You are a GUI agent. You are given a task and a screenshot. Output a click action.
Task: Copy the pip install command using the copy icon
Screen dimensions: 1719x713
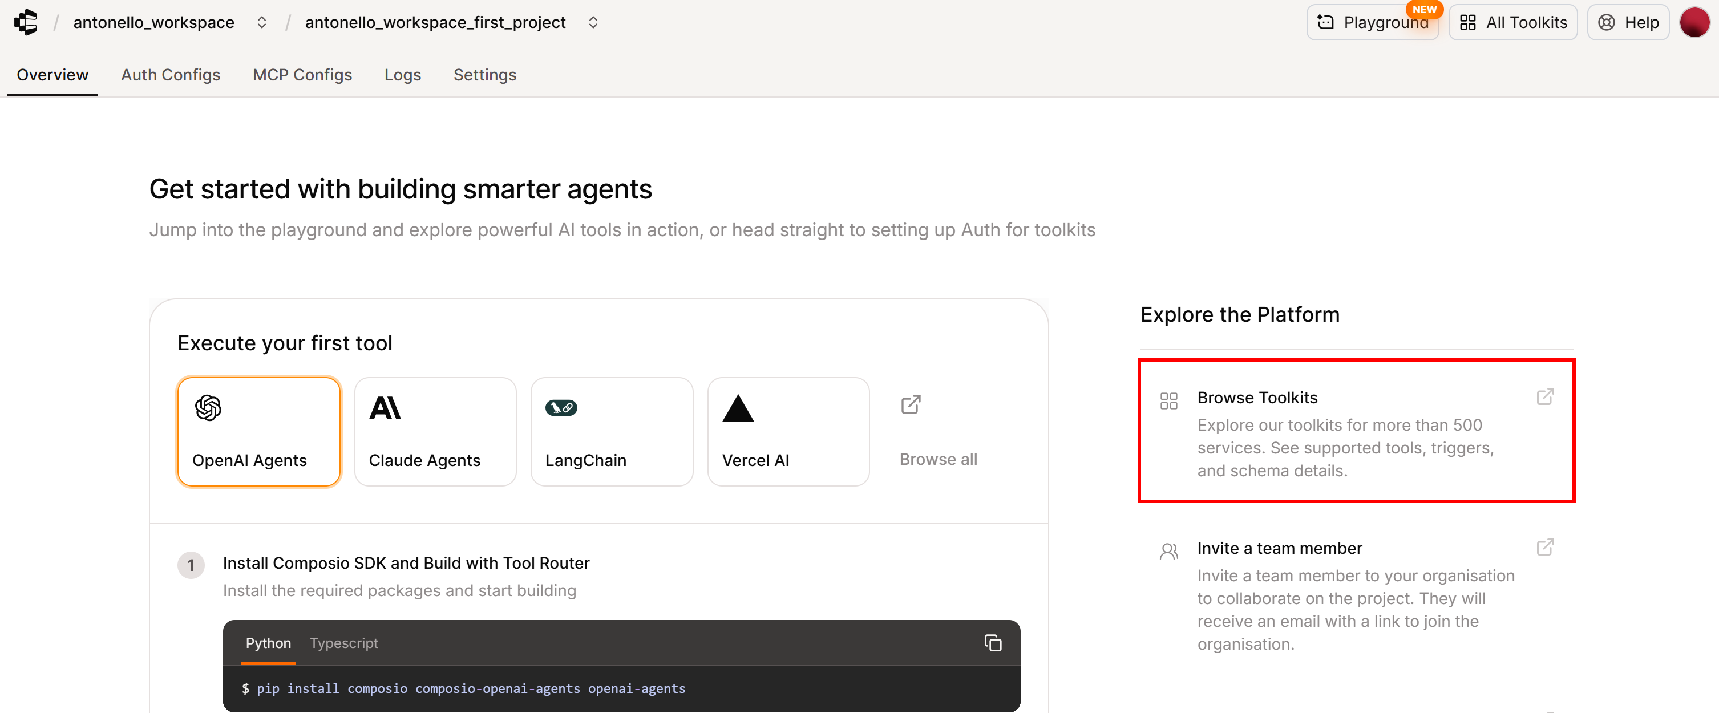(x=993, y=642)
